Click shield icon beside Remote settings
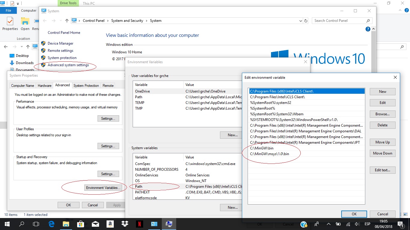 [x=43, y=51]
